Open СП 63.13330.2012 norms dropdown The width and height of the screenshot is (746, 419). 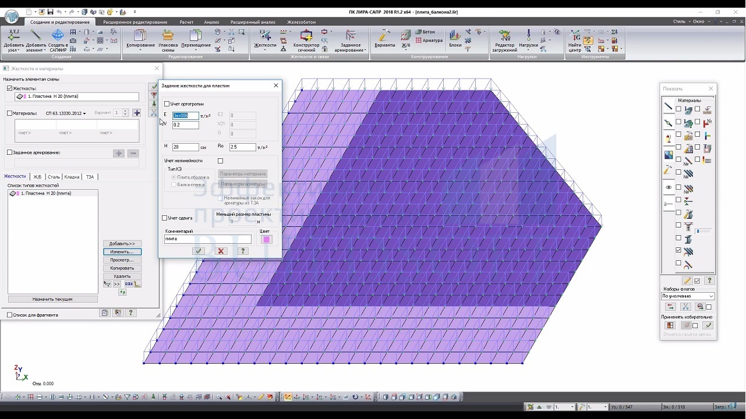[x=66, y=113]
